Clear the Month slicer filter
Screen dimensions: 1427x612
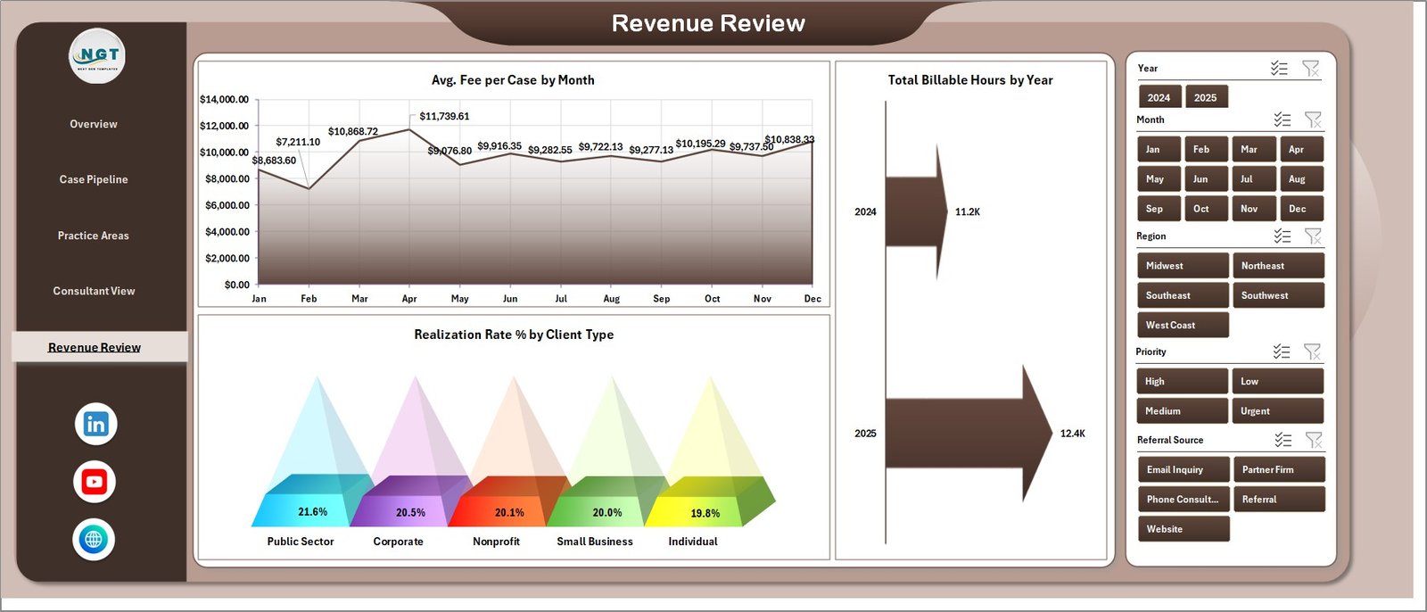(x=1313, y=120)
